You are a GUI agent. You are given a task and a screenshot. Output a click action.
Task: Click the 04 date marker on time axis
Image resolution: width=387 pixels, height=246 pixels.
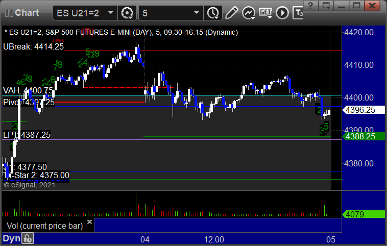click(145, 239)
